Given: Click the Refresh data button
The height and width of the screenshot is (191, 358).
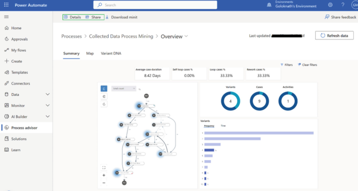Looking at the screenshot, I should (x=334, y=36).
